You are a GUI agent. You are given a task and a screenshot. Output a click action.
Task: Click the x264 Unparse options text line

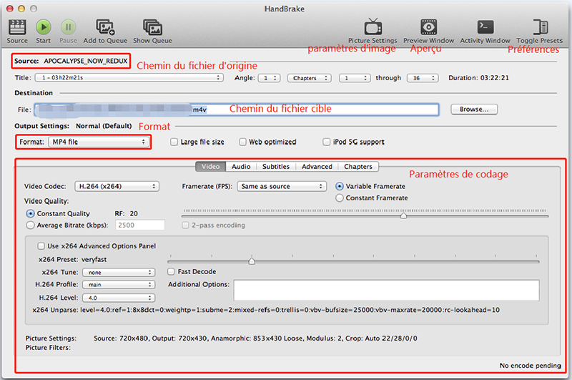point(266,310)
